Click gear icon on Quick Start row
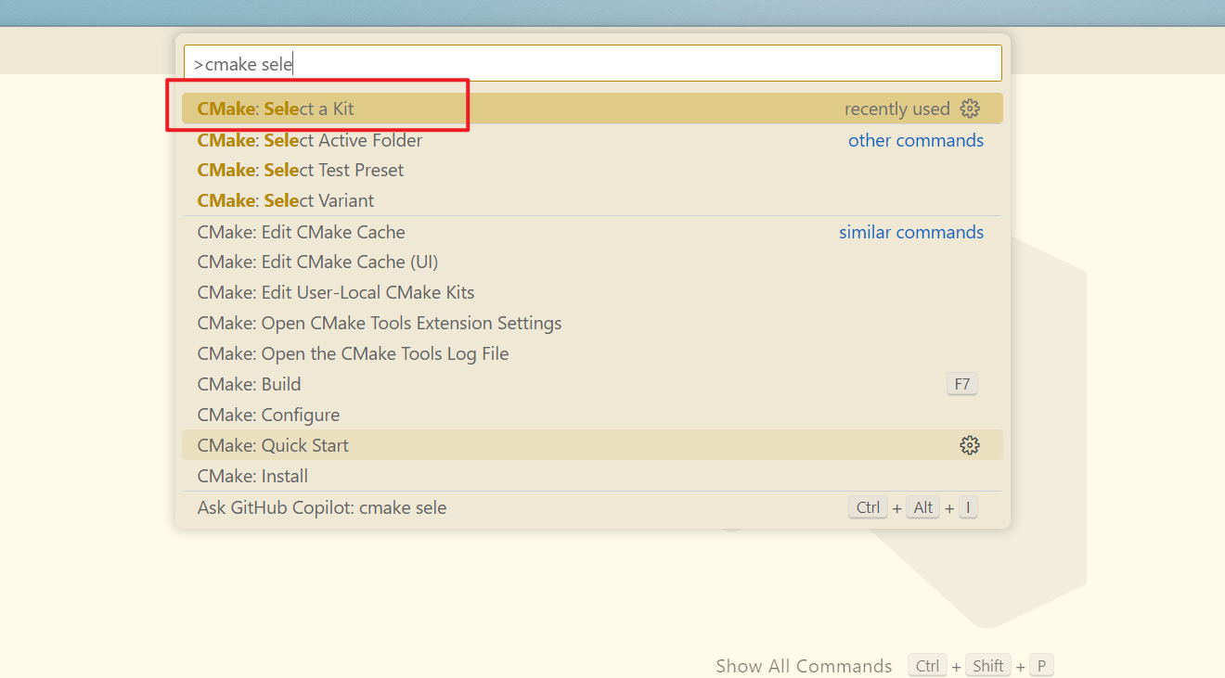 pyautogui.click(x=970, y=445)
